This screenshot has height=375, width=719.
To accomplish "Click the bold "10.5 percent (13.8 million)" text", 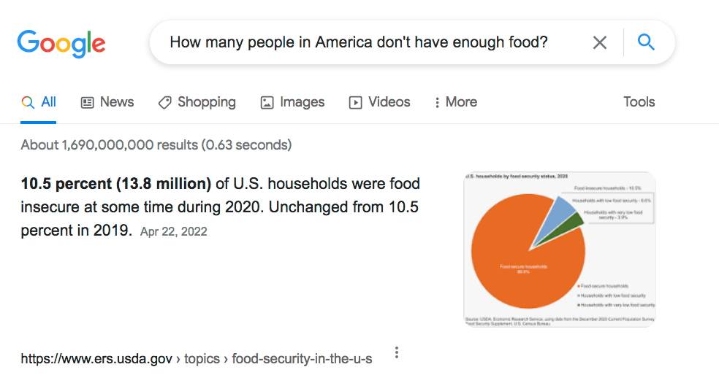I will [x=115, y=183].
